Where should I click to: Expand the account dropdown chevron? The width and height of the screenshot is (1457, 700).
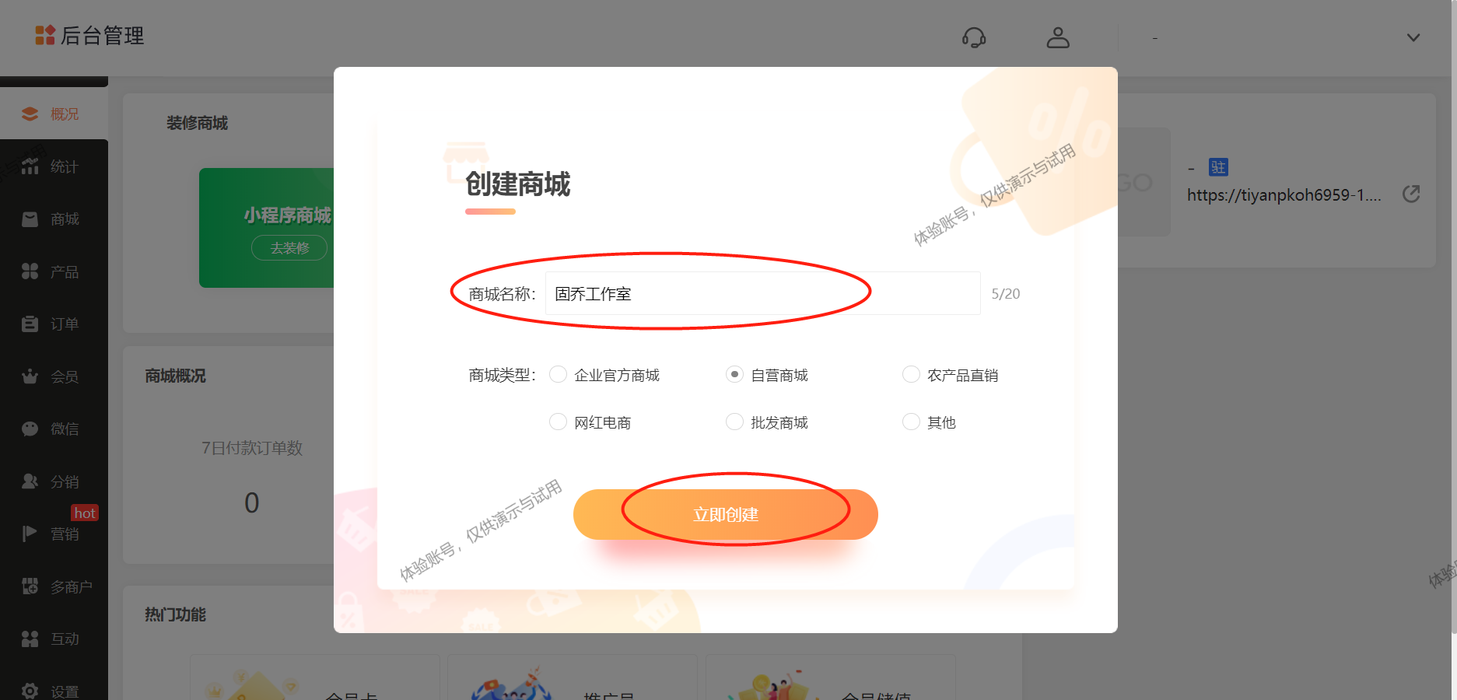click(1413, 37)
